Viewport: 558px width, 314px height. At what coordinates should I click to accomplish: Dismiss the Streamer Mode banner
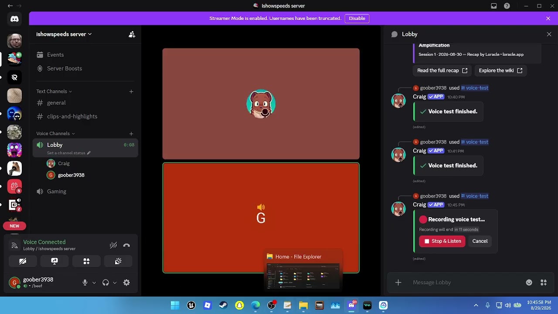tap(548, 18)
